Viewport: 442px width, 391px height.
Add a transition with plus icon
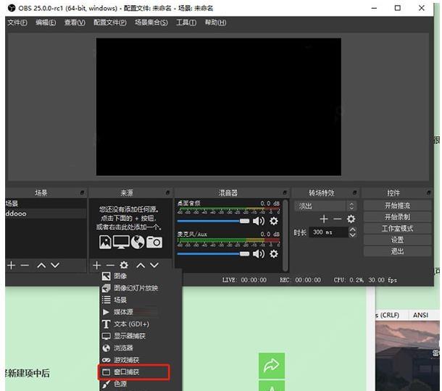324,219
